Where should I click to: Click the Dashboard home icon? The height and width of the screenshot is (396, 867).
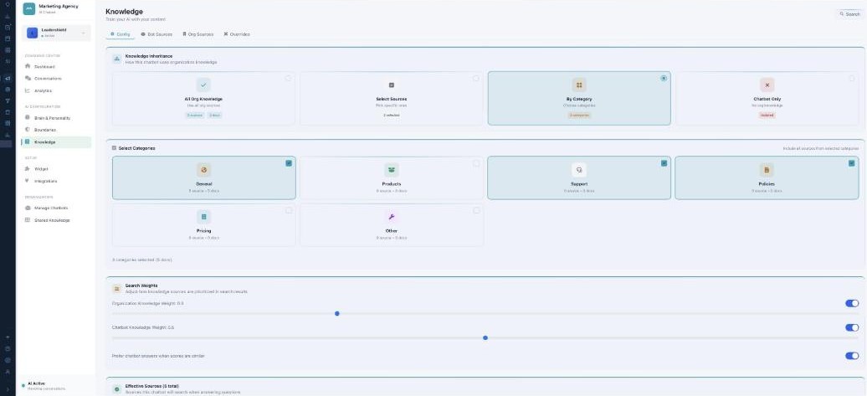point(28,66)
